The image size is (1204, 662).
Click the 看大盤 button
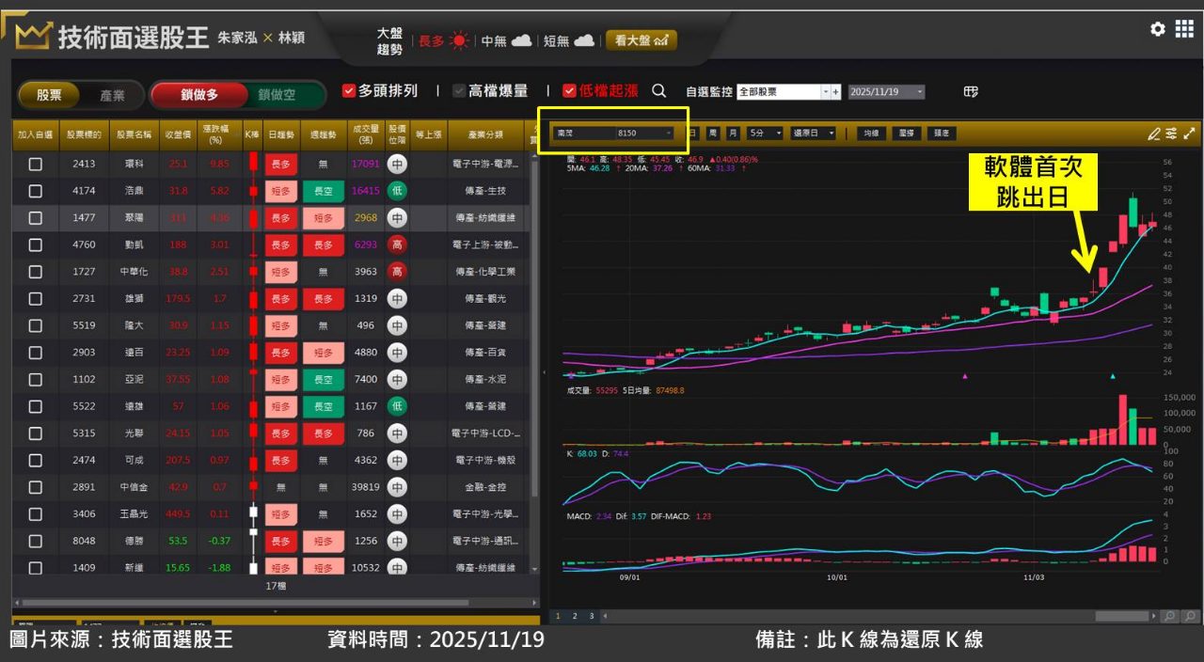[x=641, y=40]
